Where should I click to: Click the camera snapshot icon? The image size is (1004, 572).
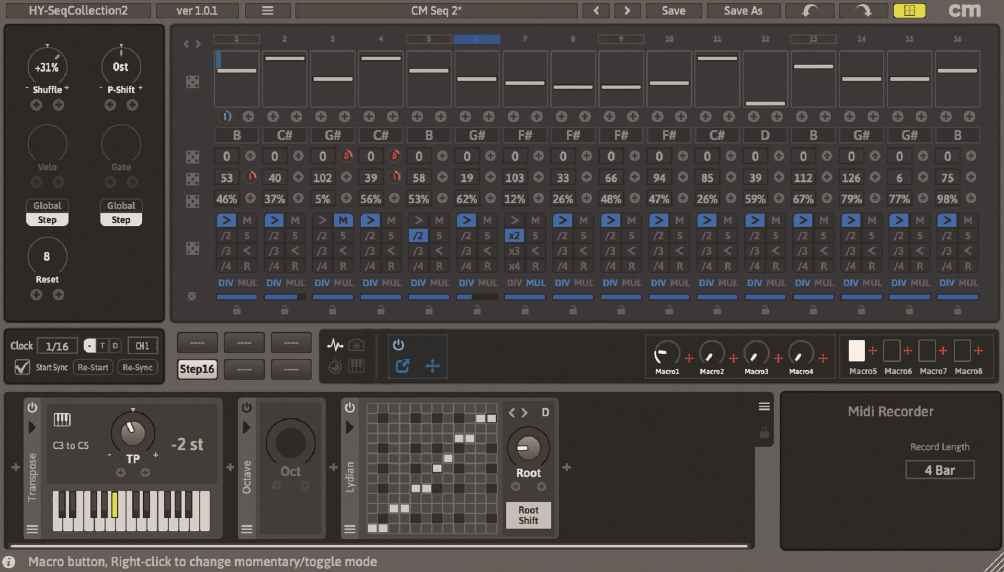pos(356,345)
